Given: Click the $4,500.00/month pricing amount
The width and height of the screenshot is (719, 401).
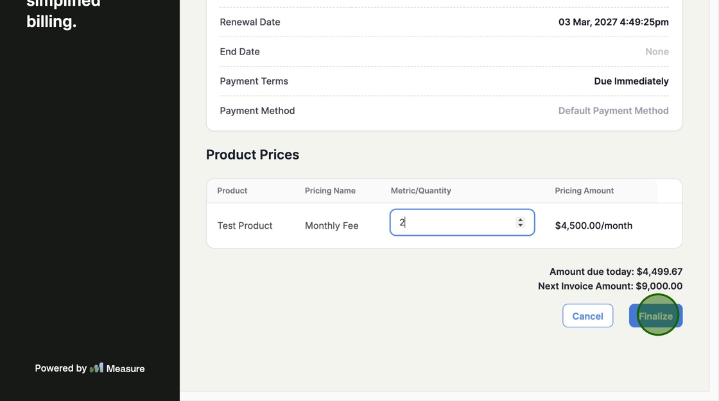Looking at the screenshot, I should coord(593,225).
